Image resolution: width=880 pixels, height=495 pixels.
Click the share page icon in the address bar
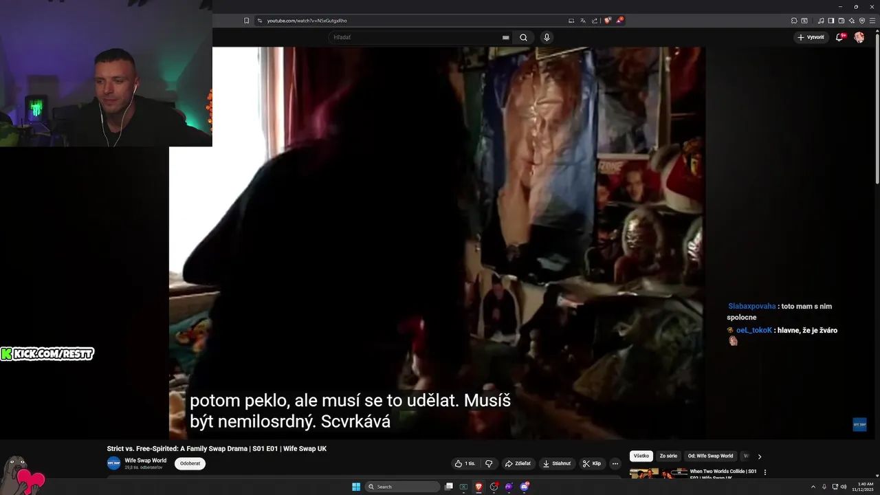(x=595, y=21)
